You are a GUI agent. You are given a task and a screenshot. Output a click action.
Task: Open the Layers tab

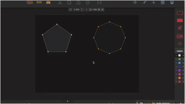pyautogui.click(x=180, y=51)
